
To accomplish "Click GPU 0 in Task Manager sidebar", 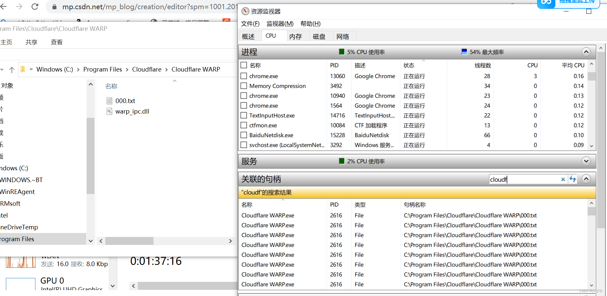I will click(52, 281).
